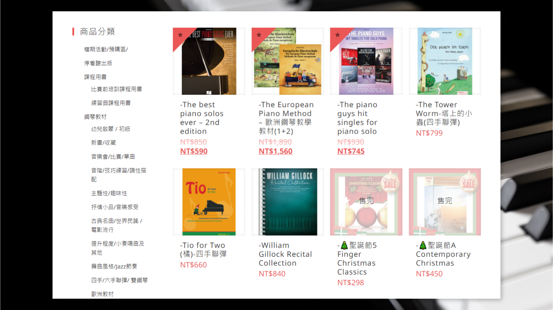Open The piano guys hit singles cover
Viewport: 553px width, 310px height.
pos(366,61)
